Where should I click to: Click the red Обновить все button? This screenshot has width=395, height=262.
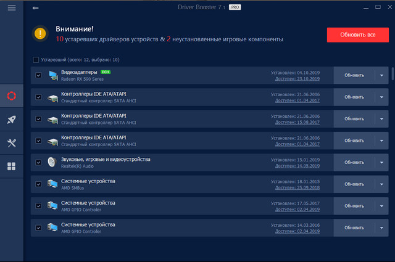pos(358,35)
